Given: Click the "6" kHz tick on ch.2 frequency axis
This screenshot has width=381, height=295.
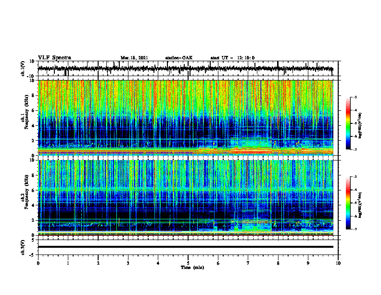Looking at the screenshot, I should 34,190.
